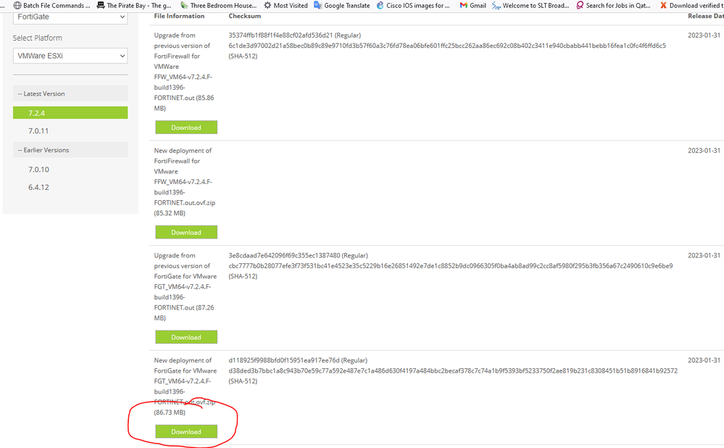
Task: Click the SHA-512 hash starting d38ded3b7bbc1a8c
Action: pos(453,371)
